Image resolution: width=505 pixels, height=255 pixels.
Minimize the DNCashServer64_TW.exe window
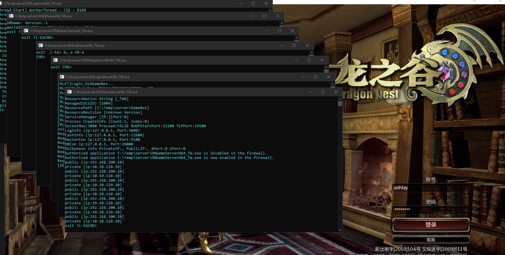281,46
